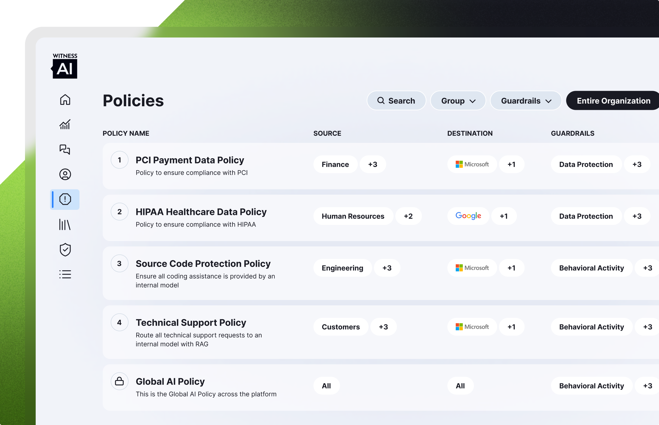Click 'Policy to ensure compliance with HIPAA' text
This screenshot has height=425, width=659.
click(x=196, y=224)
